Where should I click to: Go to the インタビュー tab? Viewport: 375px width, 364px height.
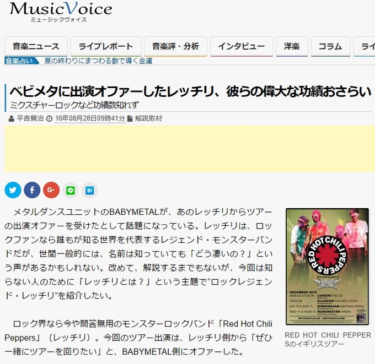pyautogui.click(x=242, y=46)
